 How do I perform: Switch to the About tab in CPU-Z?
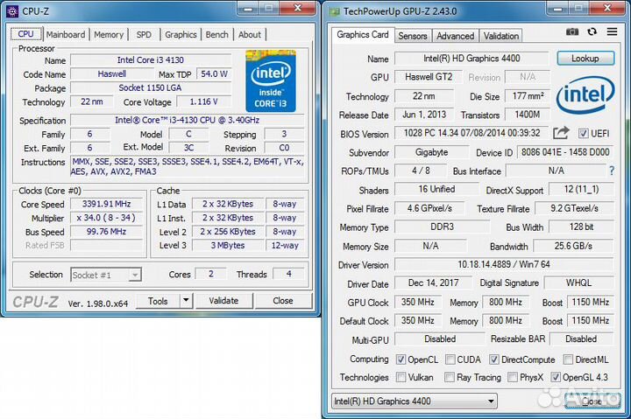click(x=250, y=34)
